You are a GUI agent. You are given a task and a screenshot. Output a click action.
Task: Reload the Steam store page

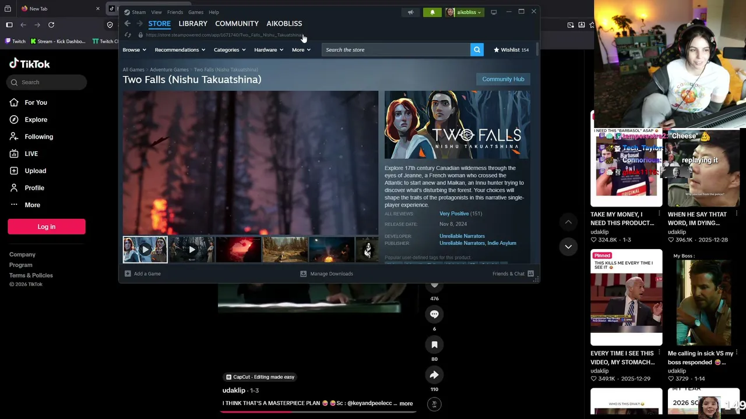128,35
